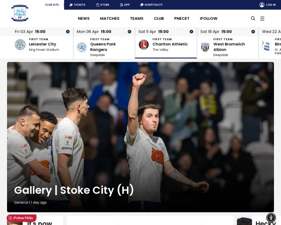Click the iFollow FAQs button
281x225 pixels.
pyautogui.click(x=22, y=218)
